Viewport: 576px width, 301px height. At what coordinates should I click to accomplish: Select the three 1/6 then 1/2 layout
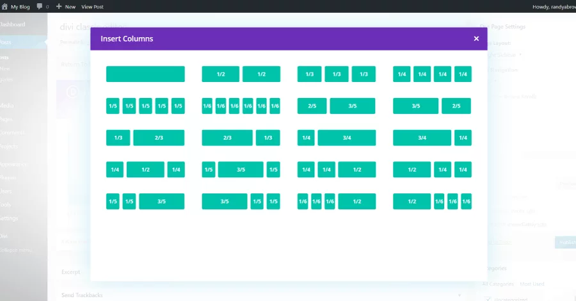click(x=337, y=201)
